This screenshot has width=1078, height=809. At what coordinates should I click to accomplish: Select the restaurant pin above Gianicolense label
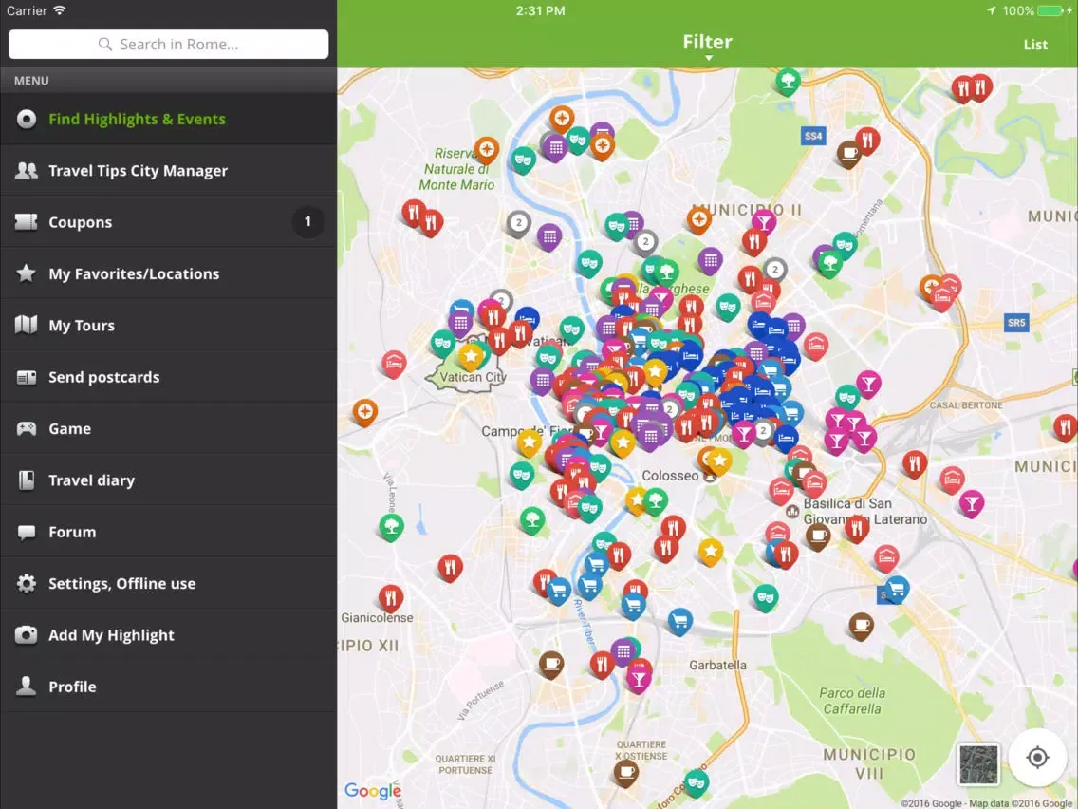(391, 598)
